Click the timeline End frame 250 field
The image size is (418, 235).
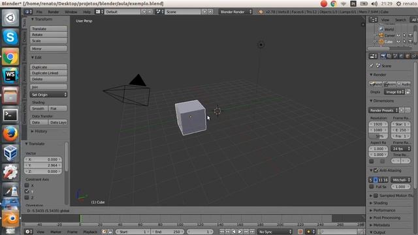tap(167, 232)
